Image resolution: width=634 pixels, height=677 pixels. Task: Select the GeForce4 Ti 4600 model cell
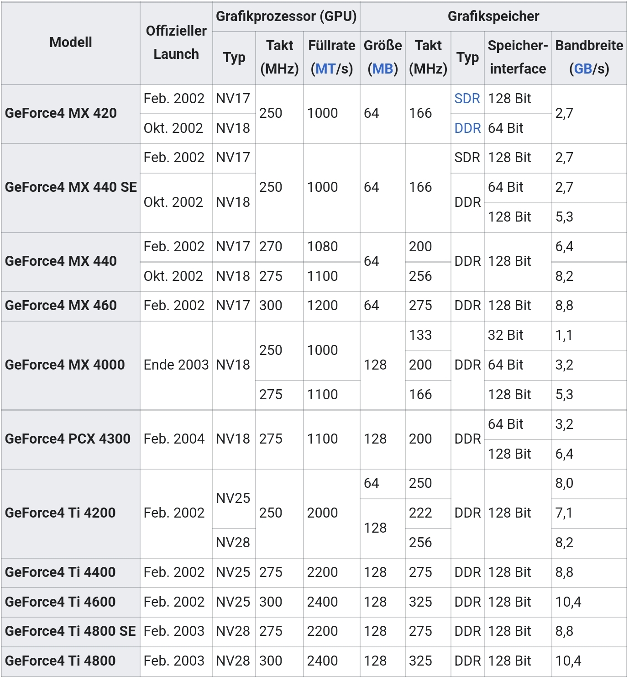[x=71, y=602]
